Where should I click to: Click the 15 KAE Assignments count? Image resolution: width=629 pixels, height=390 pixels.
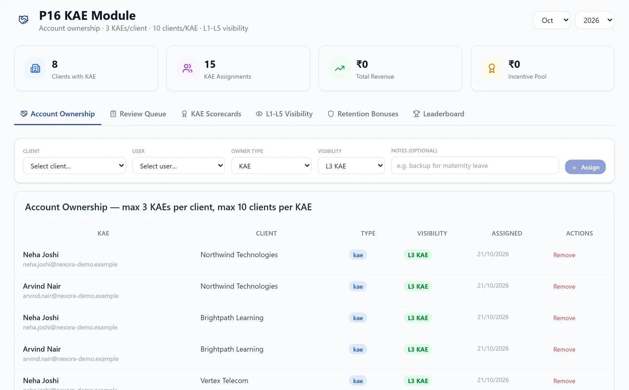coord(210,64)
